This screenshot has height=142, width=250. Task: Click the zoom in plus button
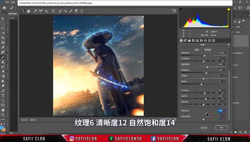click(x=26, y=120)
